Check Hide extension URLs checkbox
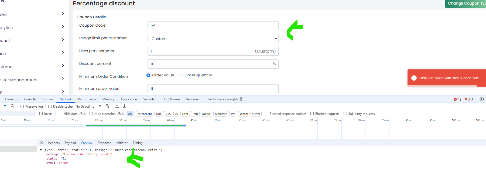The image size is (486, 177). coord(91,114)
